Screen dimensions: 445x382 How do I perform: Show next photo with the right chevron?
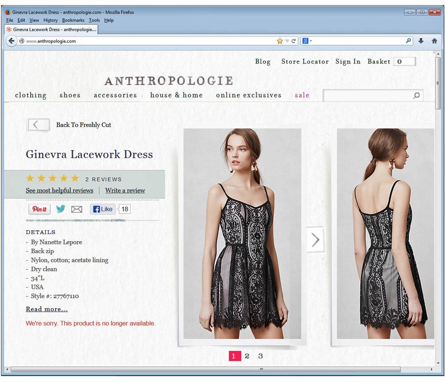pyautogui.click(x=316, y=239)
